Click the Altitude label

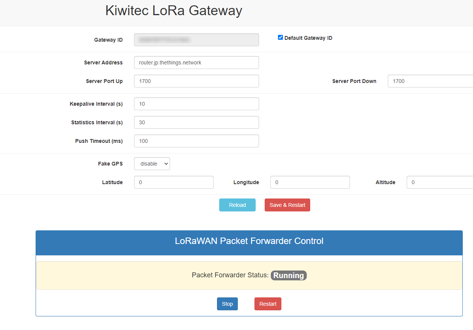[386, 182]
